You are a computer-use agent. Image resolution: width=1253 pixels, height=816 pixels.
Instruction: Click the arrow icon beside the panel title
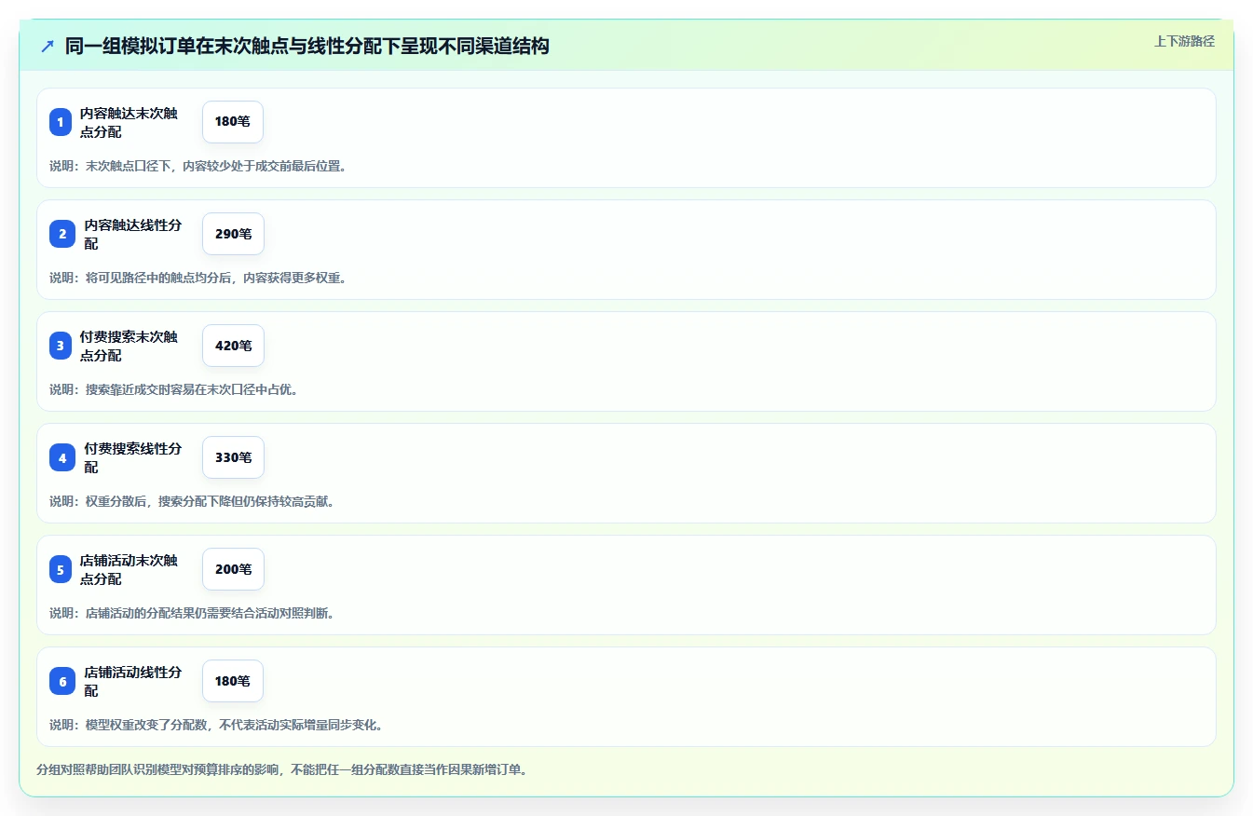click(x=48, y=46)
